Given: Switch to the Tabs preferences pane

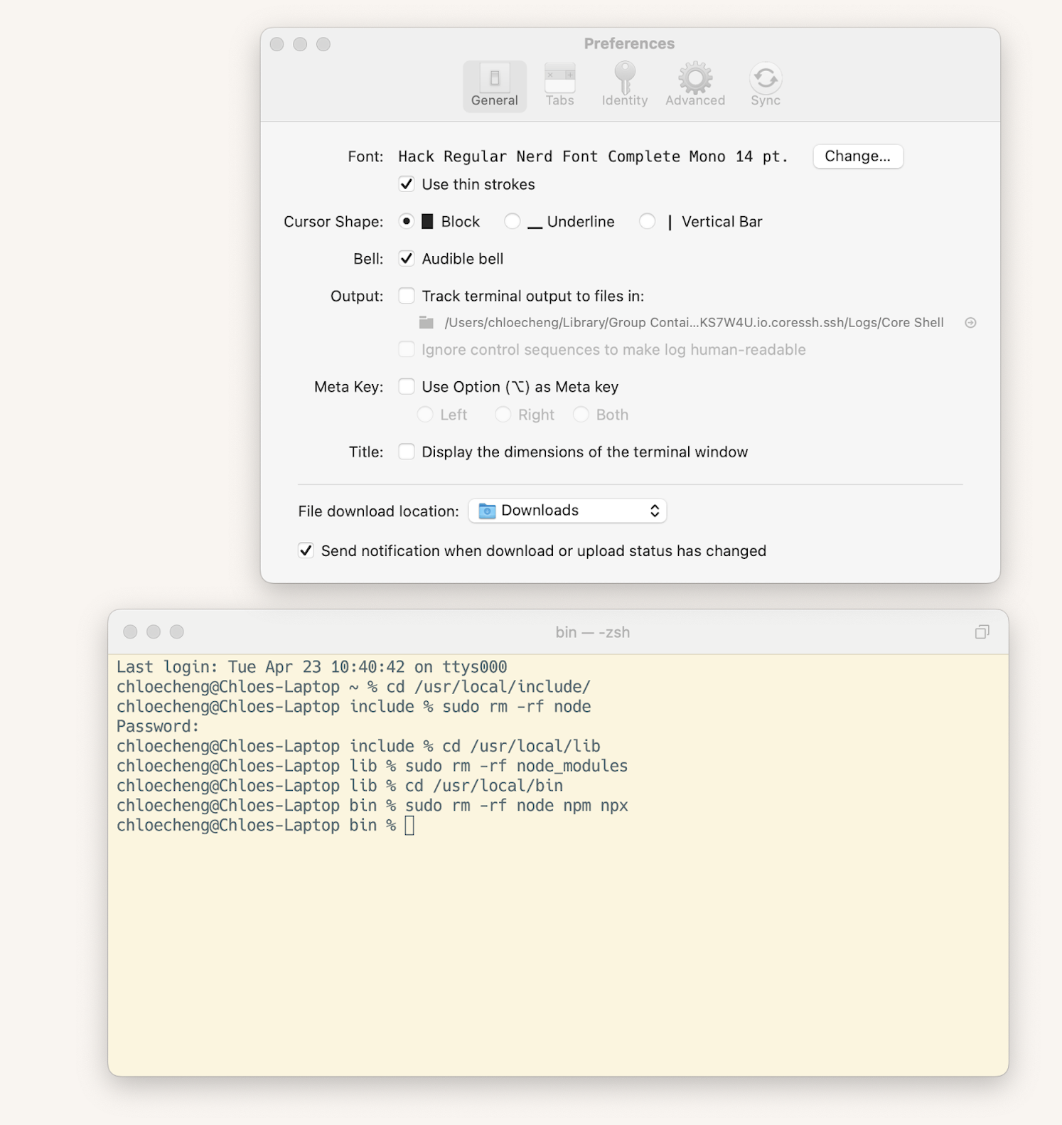Looking at the screenshot, I should 559,85.
